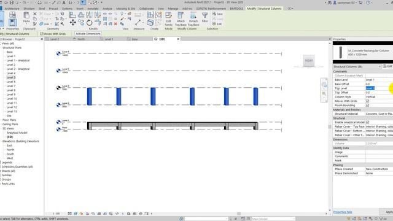Click the Top Offset value field
393x221 pixels.
pyautogui.click(x=379, y=93)
